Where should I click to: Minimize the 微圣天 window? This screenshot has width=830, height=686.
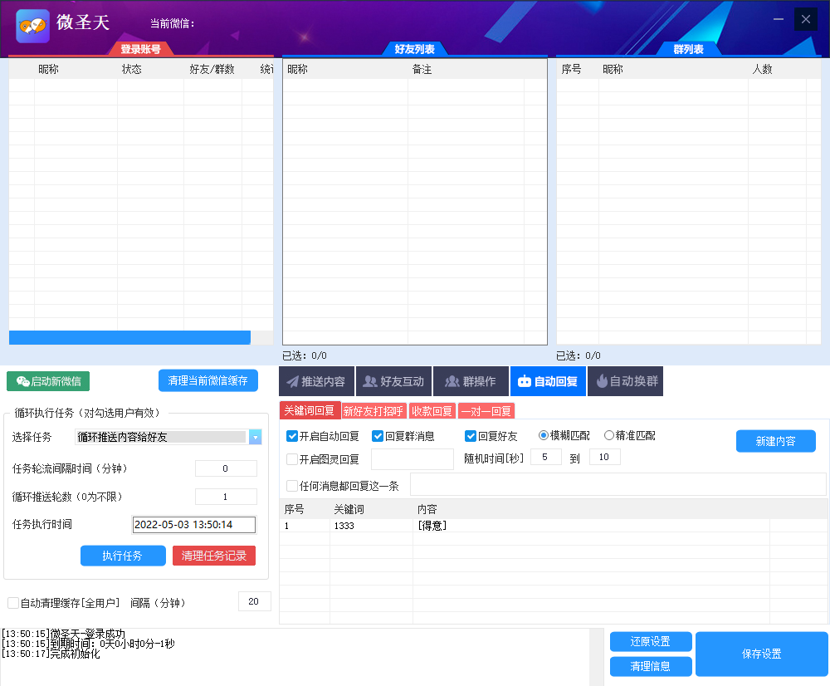coord(779,20)
